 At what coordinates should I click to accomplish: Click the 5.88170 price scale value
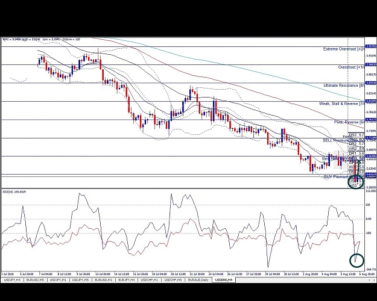pos(371,75)
